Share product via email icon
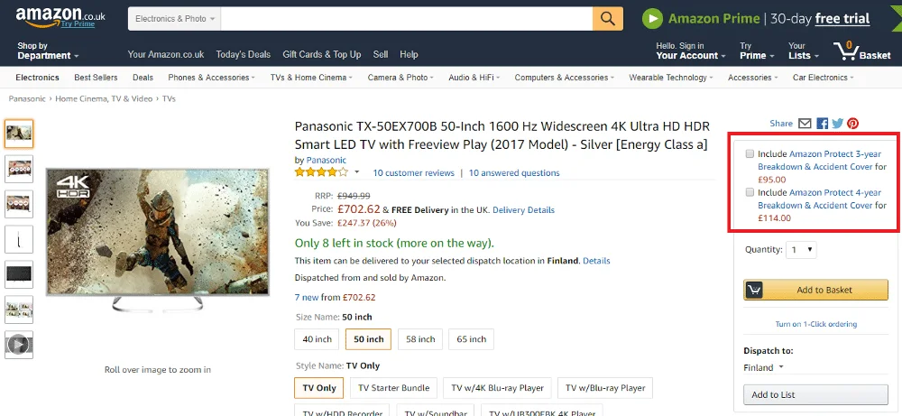The image size is (902, 416). pos(805,124)
